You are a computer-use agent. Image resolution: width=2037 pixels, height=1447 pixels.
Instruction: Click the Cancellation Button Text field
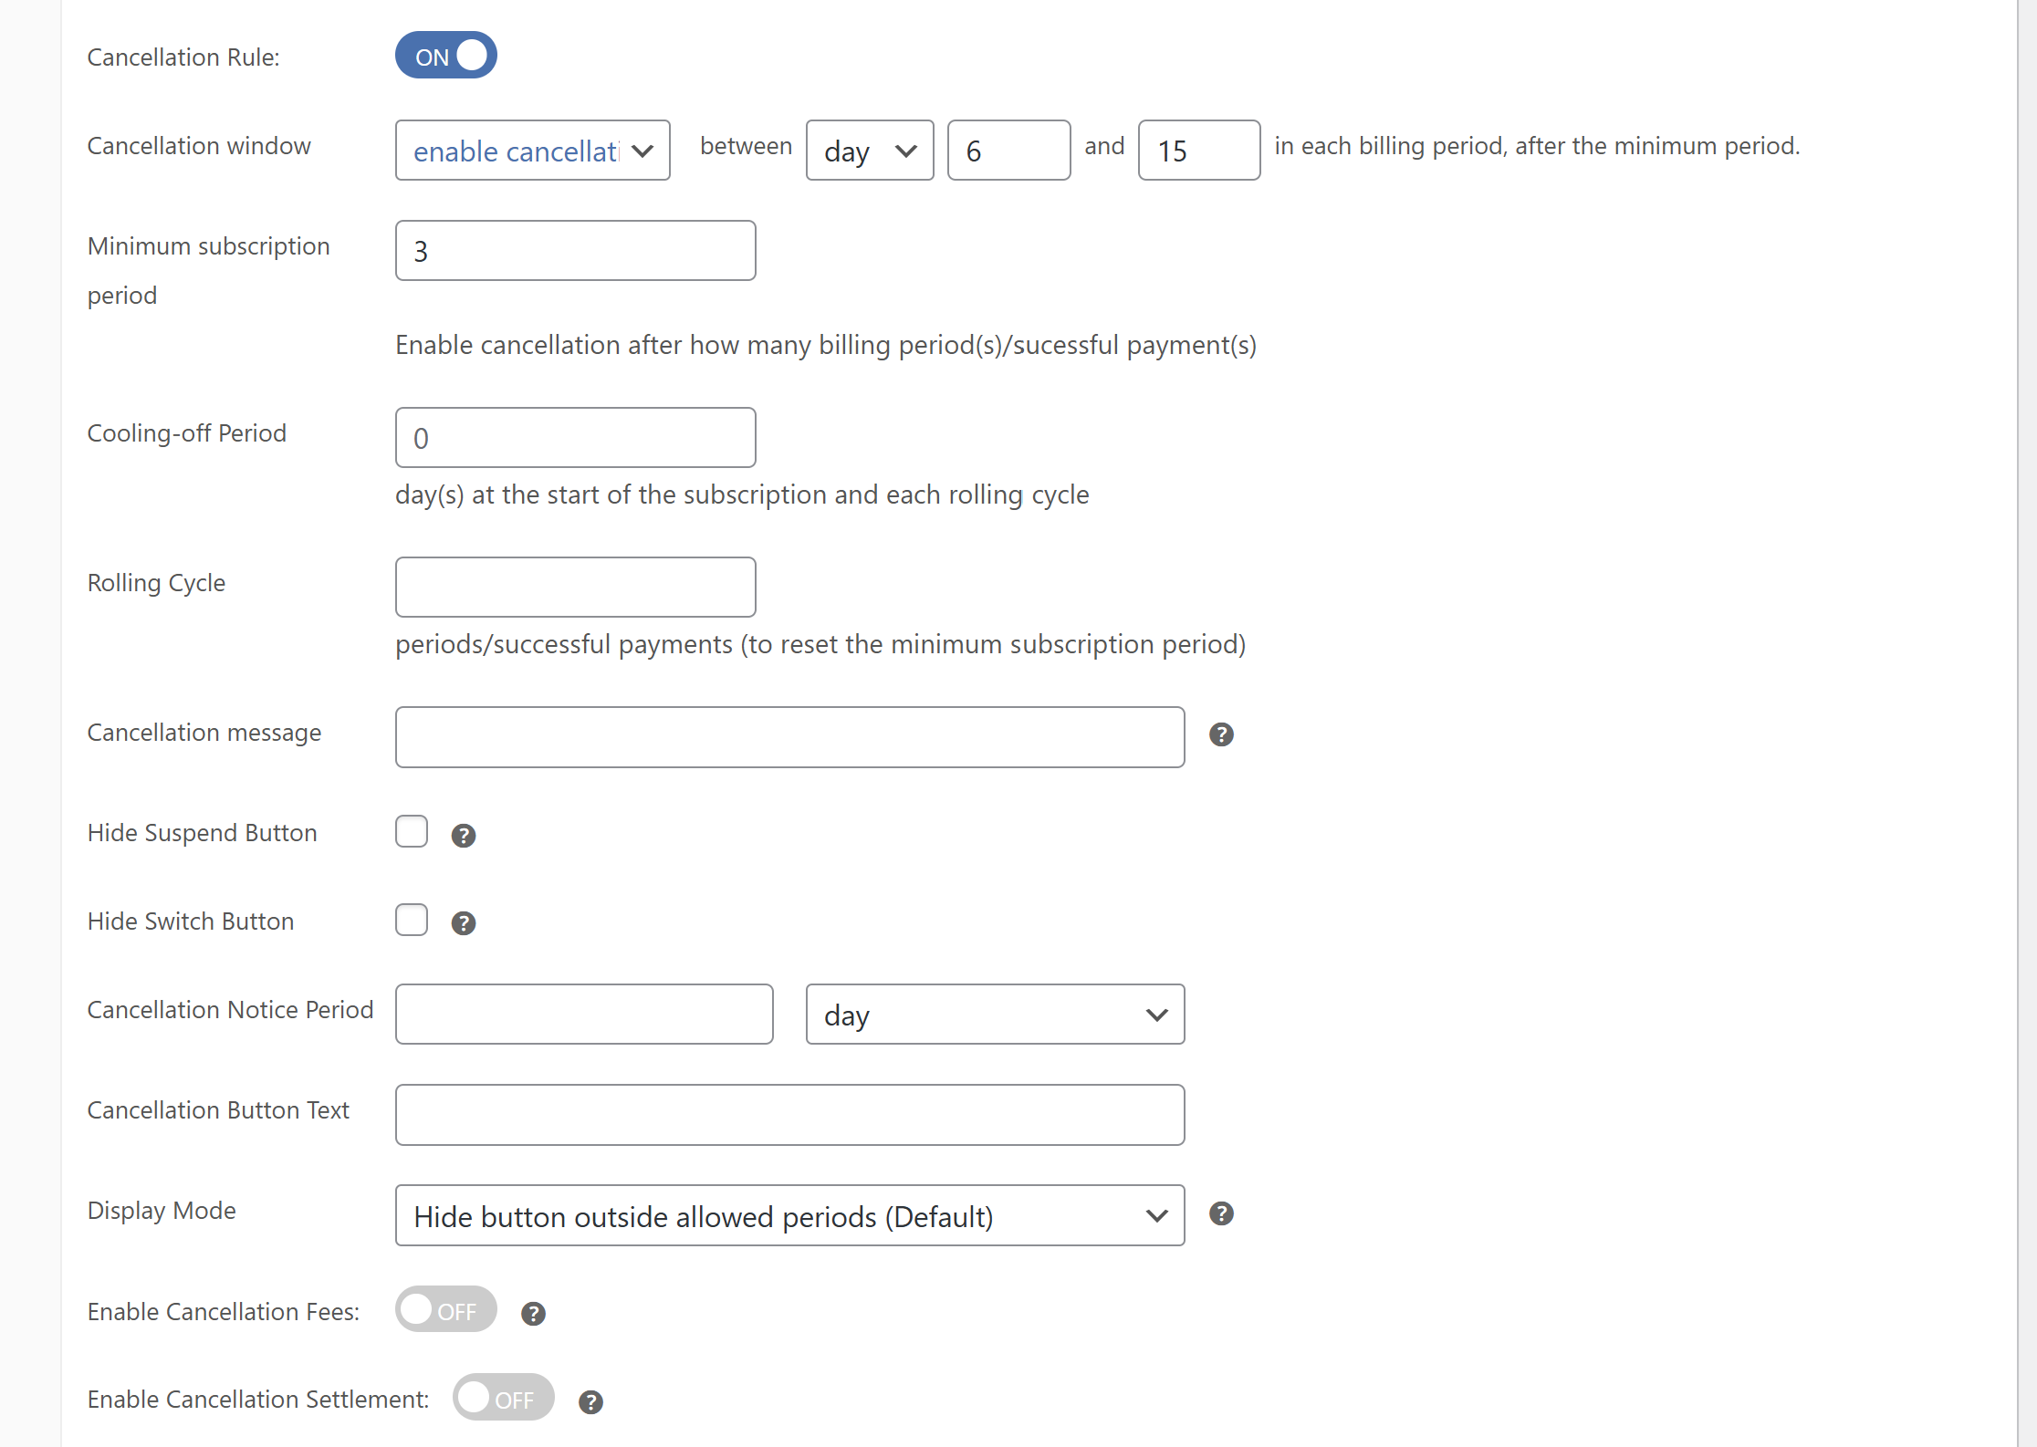(x=789, y=1115)
